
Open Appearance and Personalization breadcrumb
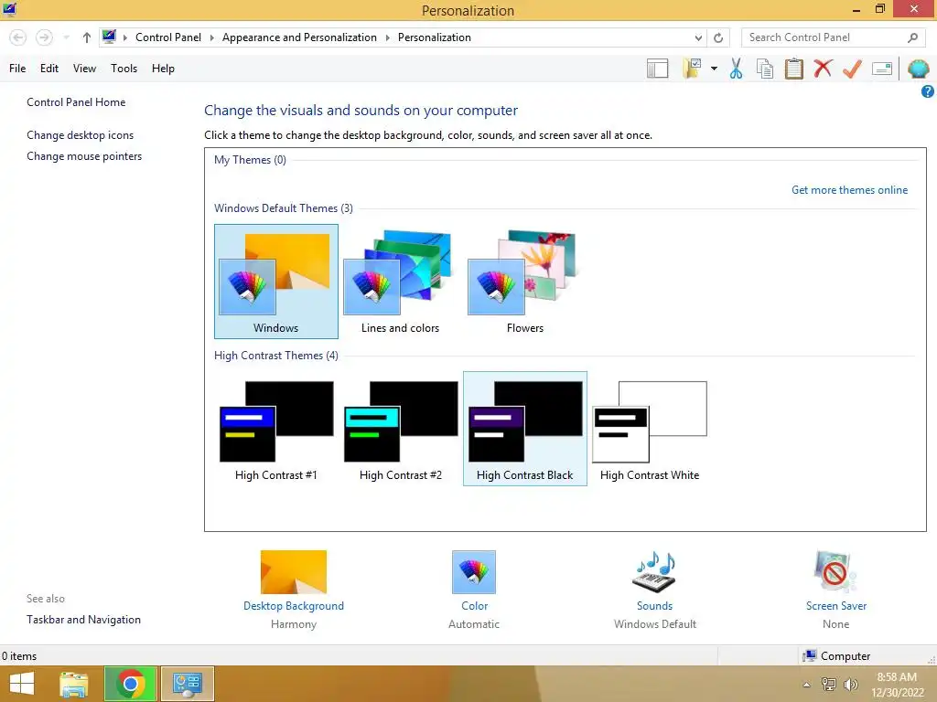click(299, 37)
